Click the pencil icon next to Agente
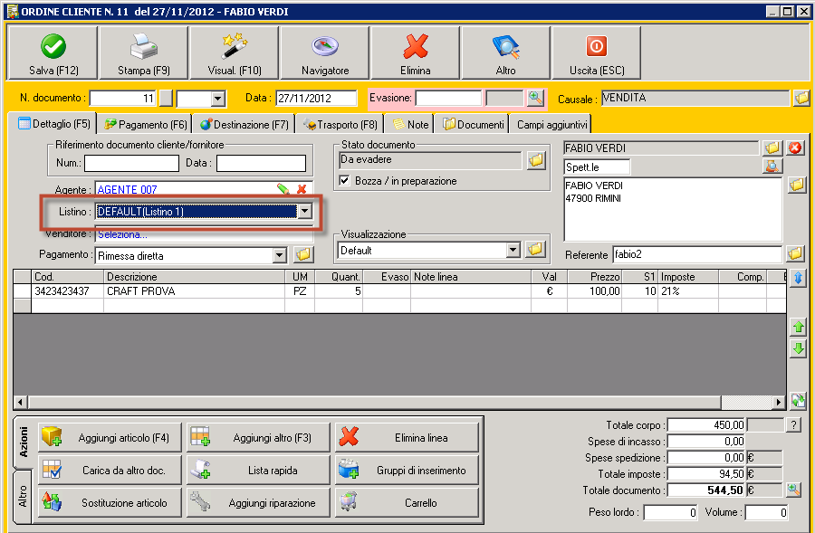 [x=283, y=189]
